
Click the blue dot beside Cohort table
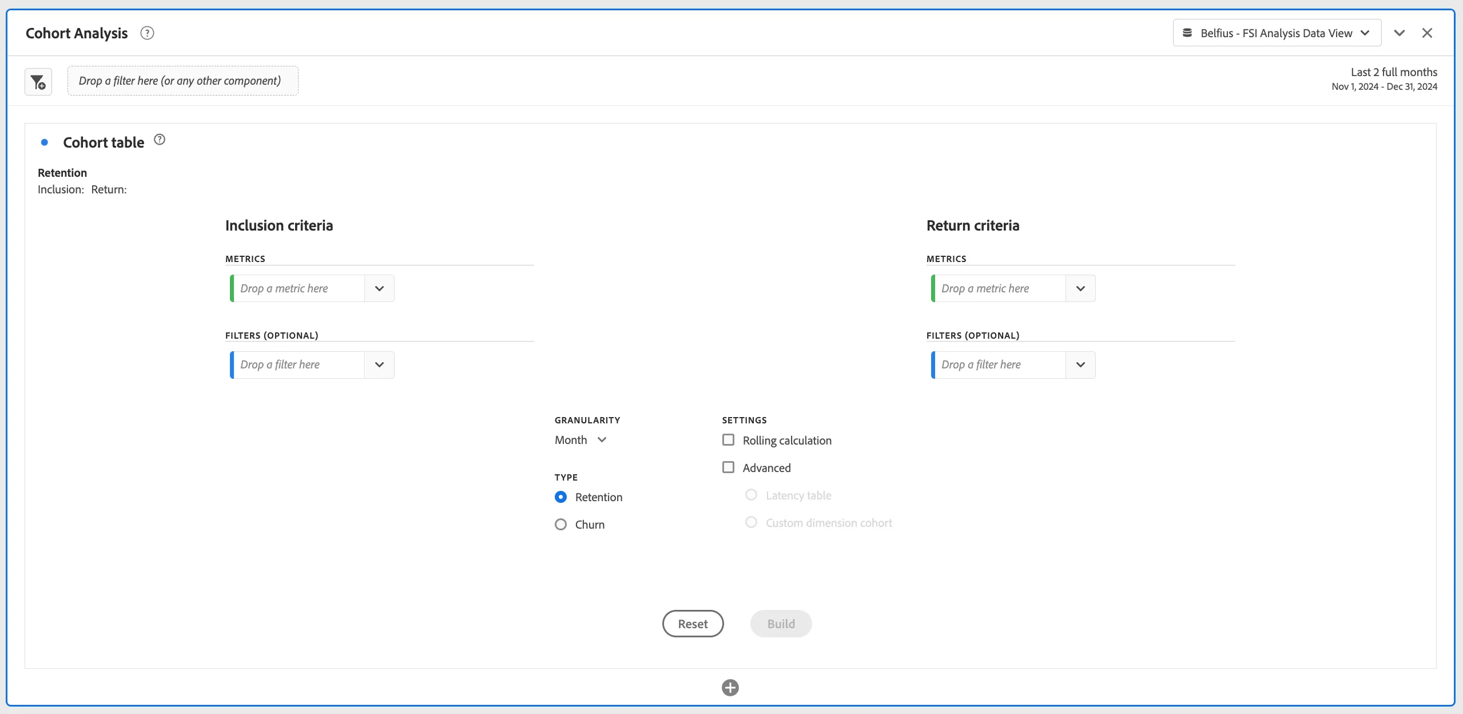[x=45, y=142]
